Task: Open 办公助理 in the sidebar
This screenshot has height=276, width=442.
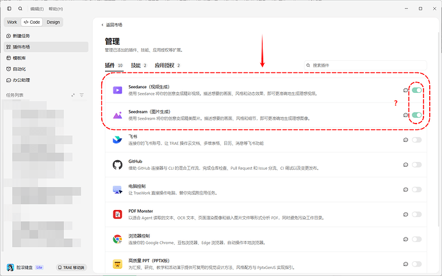Action: [x=46, y=80]
